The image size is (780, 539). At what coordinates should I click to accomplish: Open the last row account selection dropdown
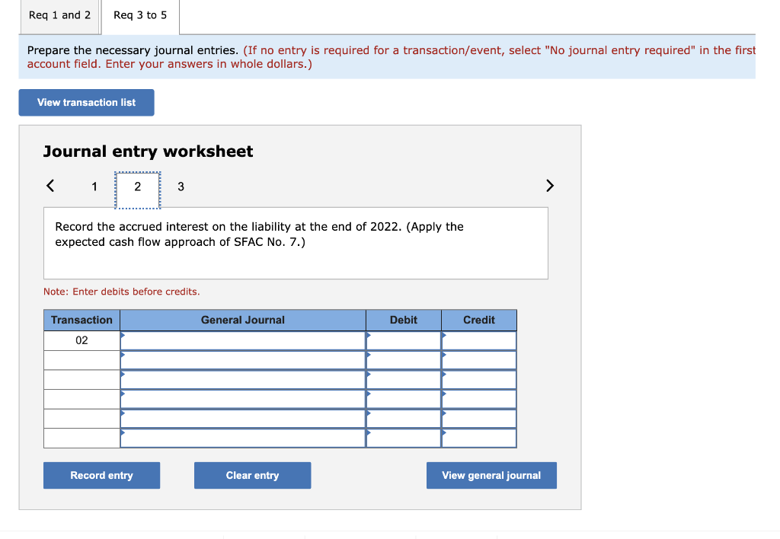click(x=242, y=438)
